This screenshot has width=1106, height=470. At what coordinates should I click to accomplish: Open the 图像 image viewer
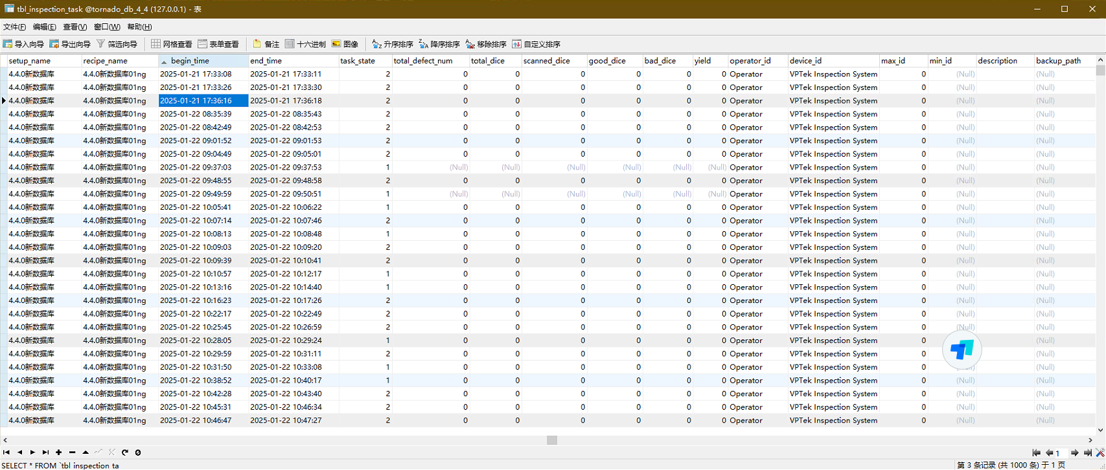345,44
